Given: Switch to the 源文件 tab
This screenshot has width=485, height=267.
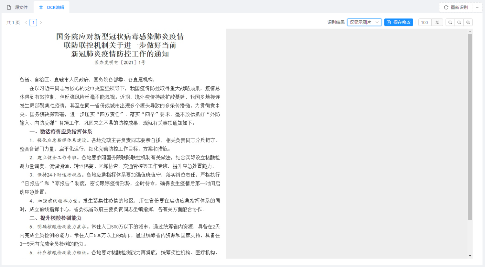Looking at the screenshot, I should 17,7.
